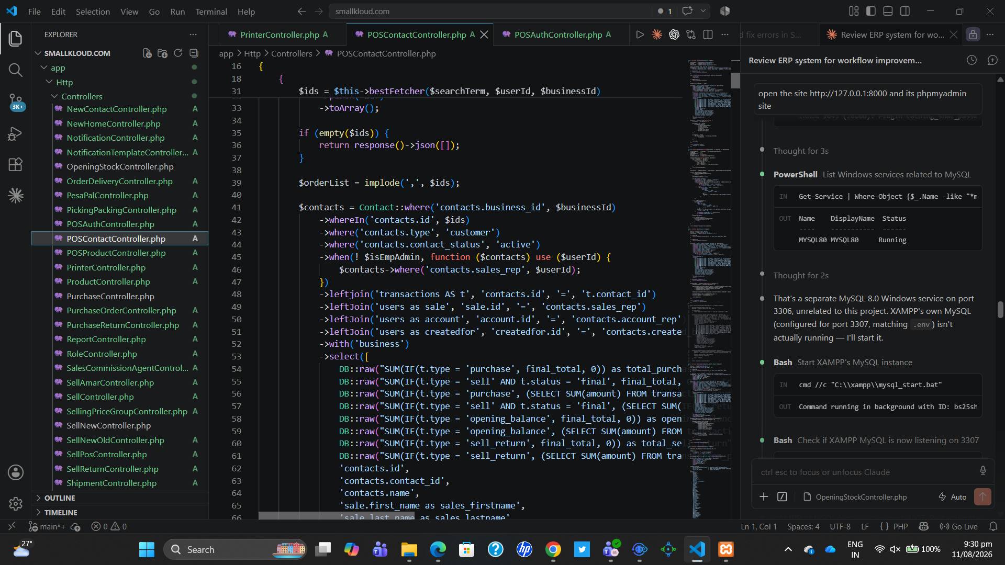Open the Extensions view
This screenshot has height=565, width=1005.
pos(16,165)
